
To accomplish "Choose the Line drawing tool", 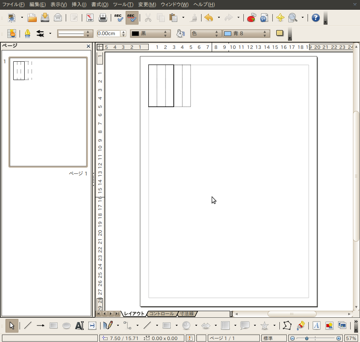I will click(27, 326).
